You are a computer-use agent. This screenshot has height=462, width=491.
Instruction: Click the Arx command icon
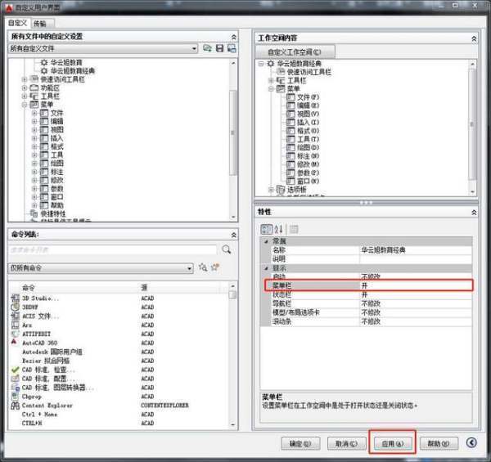15,325
